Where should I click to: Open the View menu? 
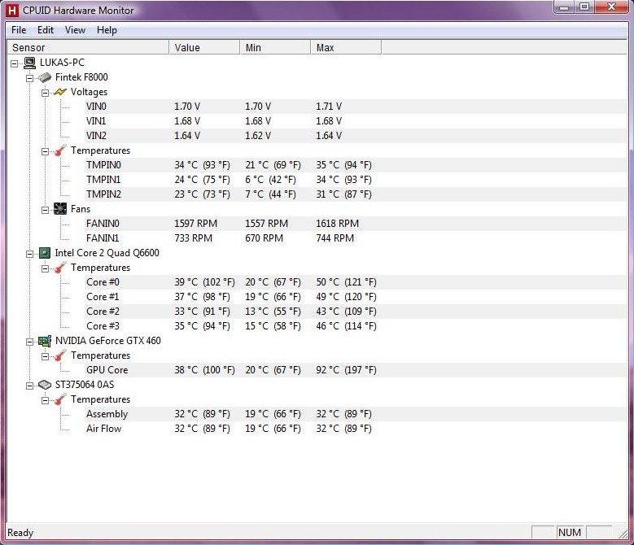75,30
